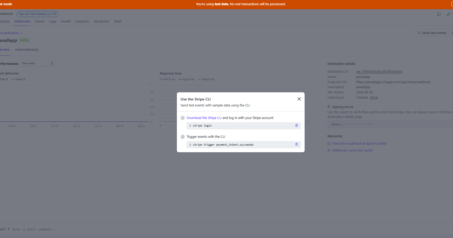The height and width of the screenshot is (238, 453).
Task: Copy the stripe login command
Action: point(297,126)
